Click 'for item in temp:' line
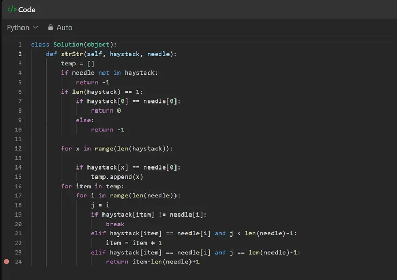Screen dimensions: 397x280 [x=92, y=186]
